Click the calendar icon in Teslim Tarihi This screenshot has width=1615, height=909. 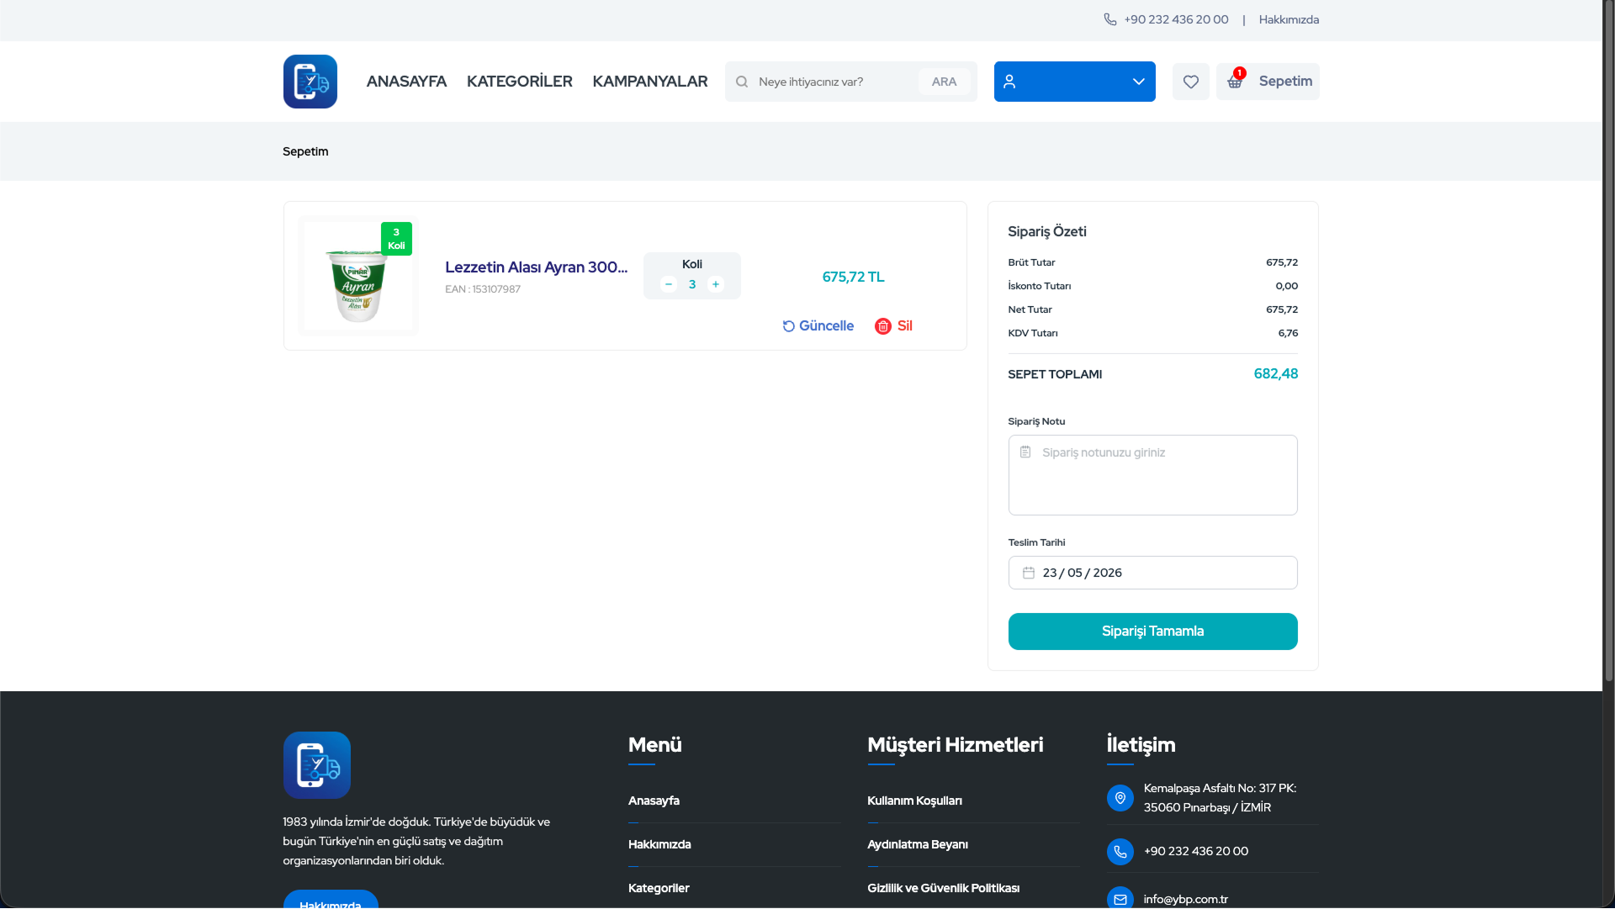click(x=1028, y=573)
